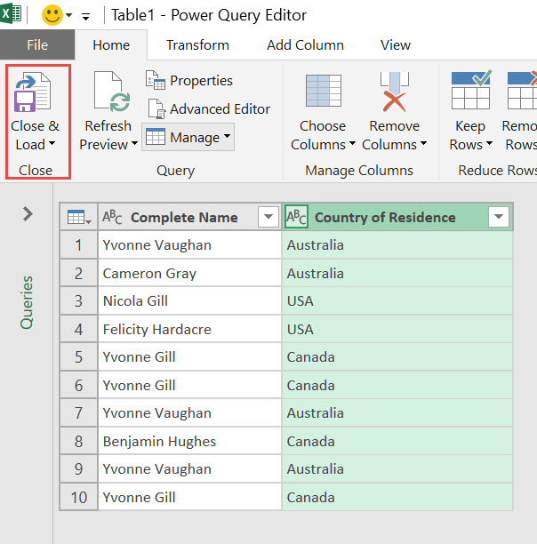Screen dimensions: 537x544
Task: Click Country of Residence data type icon
Action: (x=296, y=217)
